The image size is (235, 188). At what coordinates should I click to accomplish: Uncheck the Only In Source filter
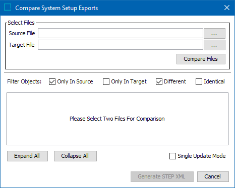pyautogui.click(x=52, y=82)
